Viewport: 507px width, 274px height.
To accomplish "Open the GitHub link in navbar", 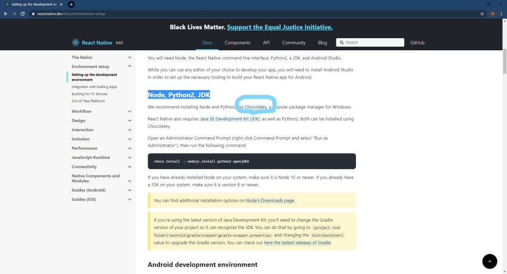I will point(417,42).
